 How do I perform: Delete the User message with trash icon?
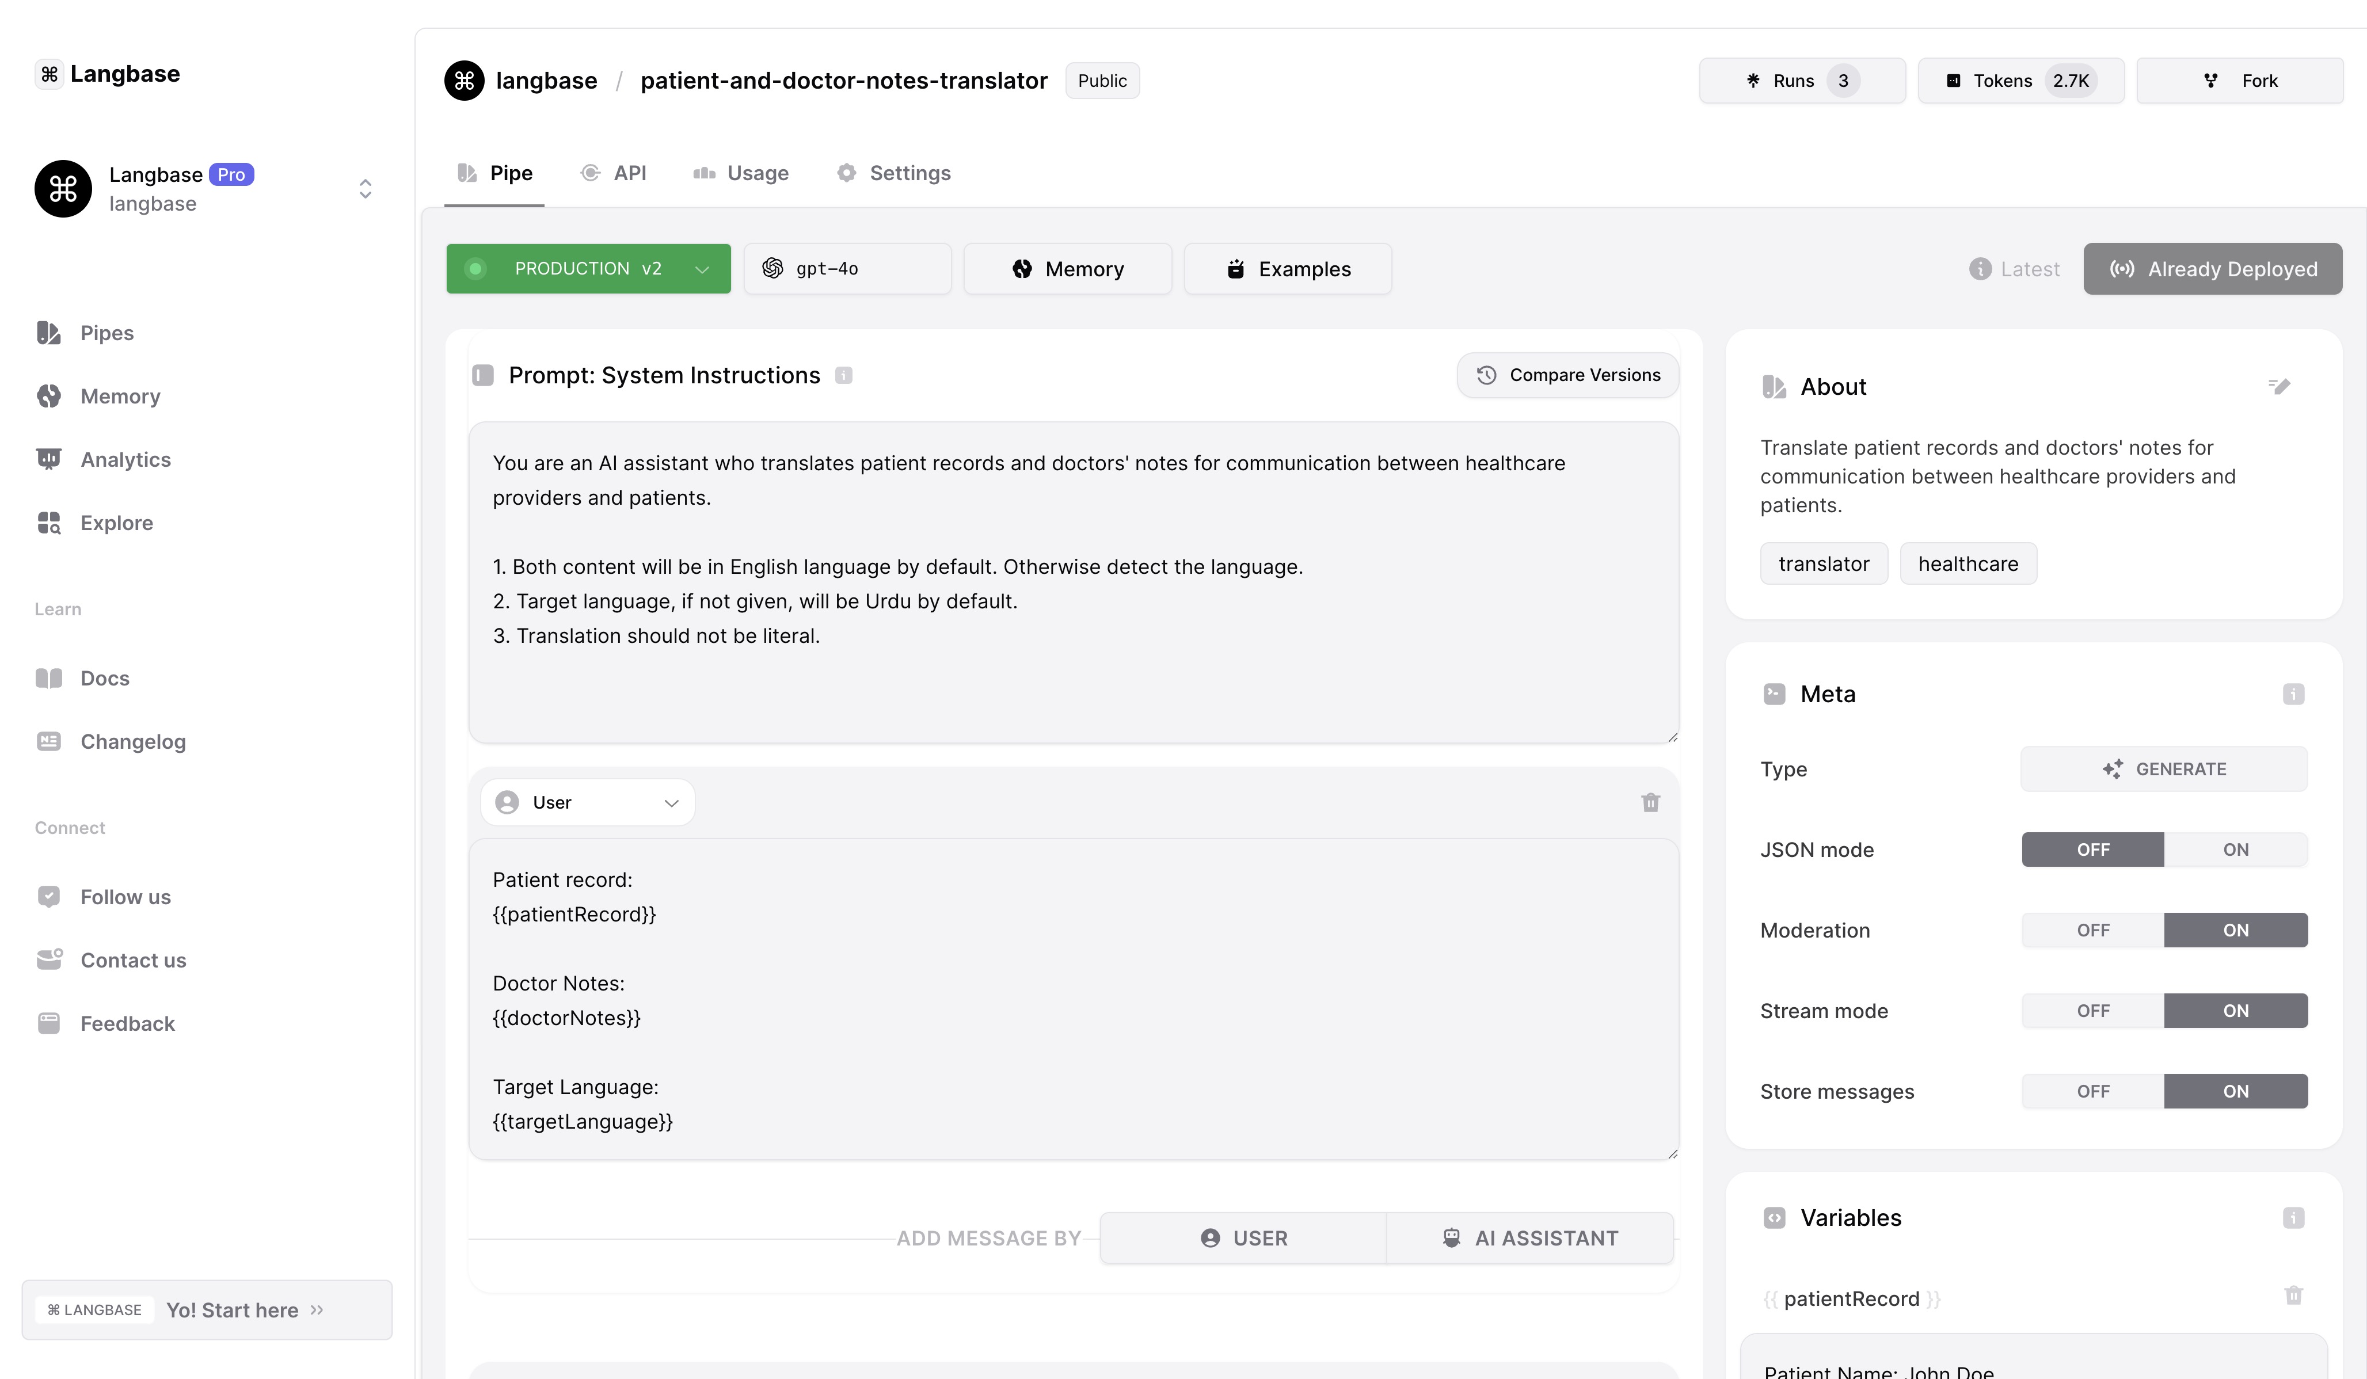(x=1649, y=802)
